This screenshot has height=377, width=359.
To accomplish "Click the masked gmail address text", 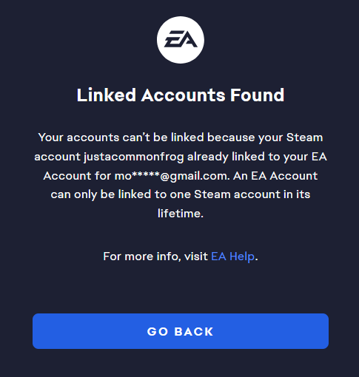I will click(x=171, y=176).
